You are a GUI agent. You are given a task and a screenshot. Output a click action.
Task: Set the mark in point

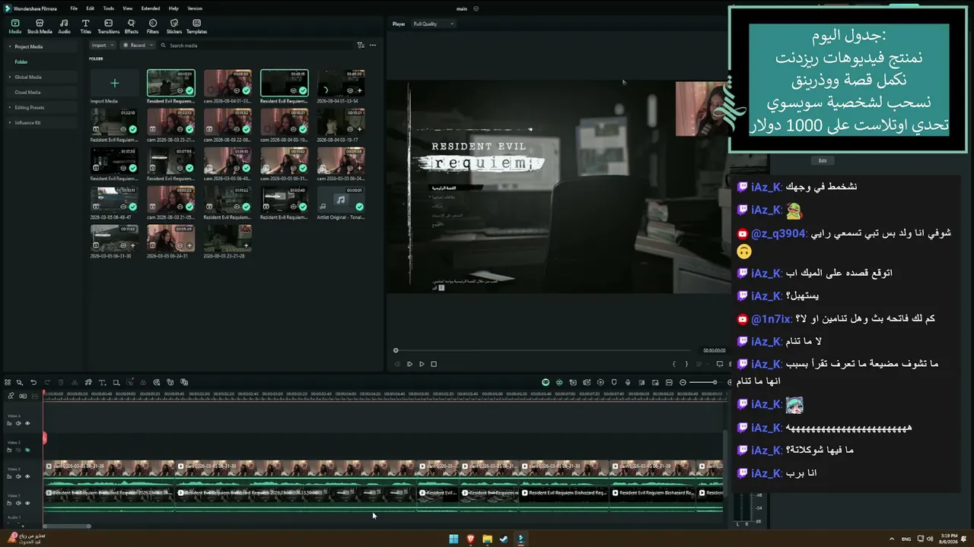(674, 364)
